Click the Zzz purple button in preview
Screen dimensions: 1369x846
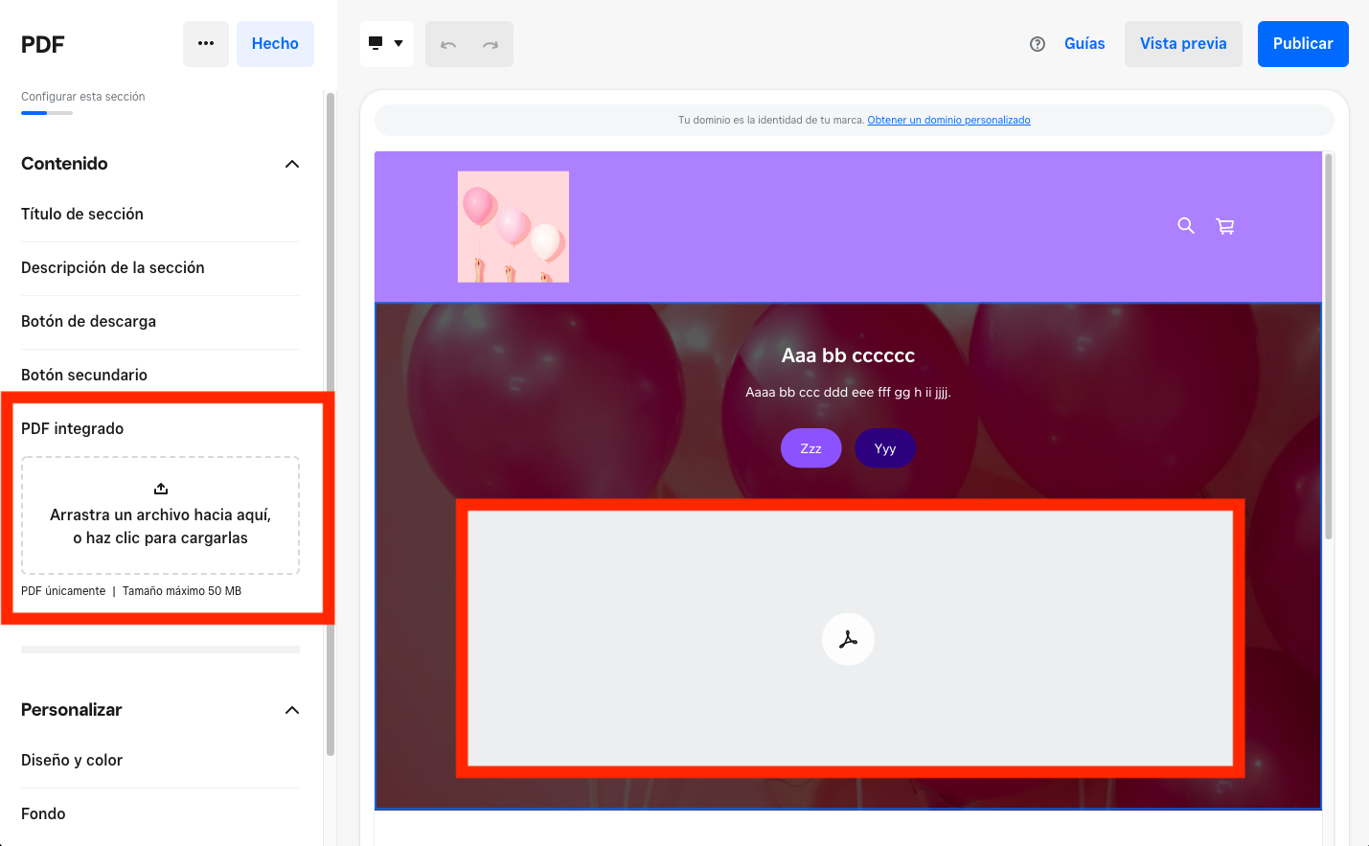coord(811,448)
